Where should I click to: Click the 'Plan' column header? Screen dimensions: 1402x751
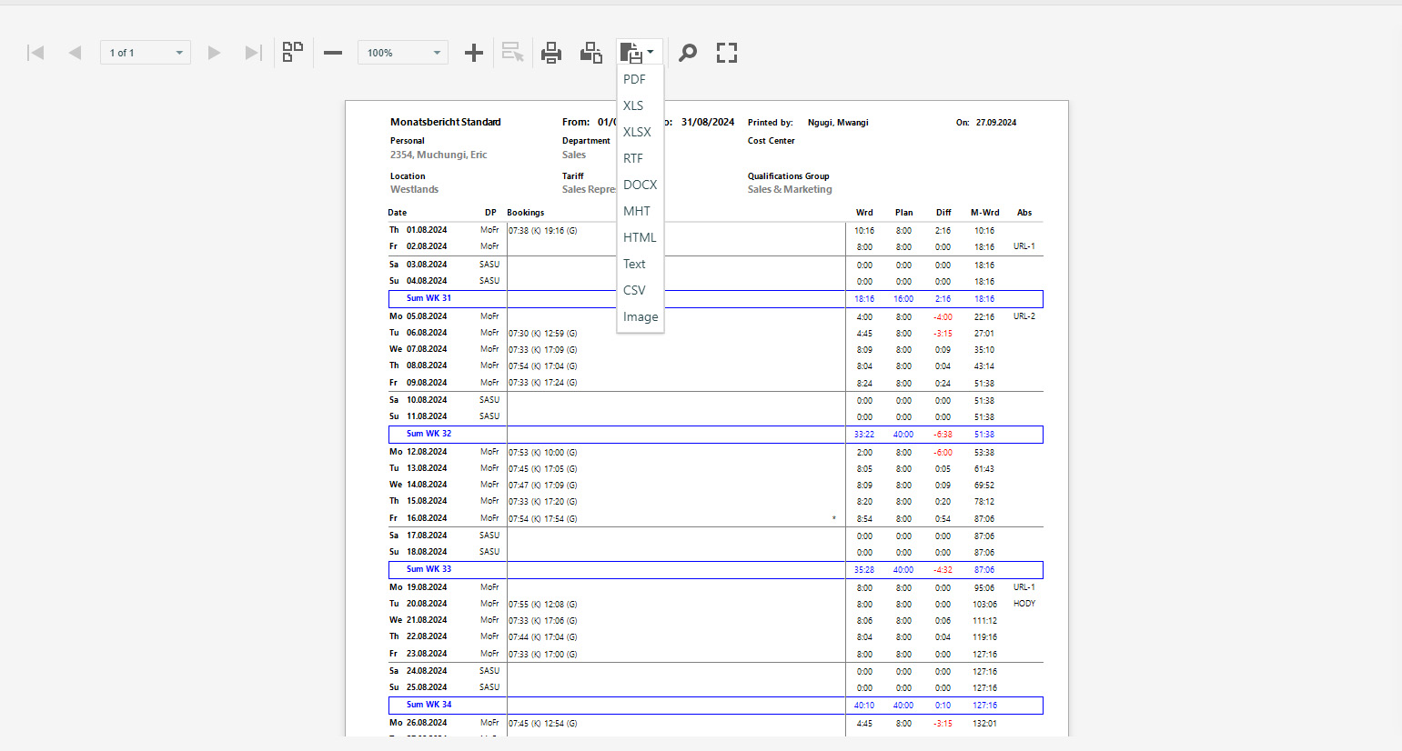pos(903,213)
